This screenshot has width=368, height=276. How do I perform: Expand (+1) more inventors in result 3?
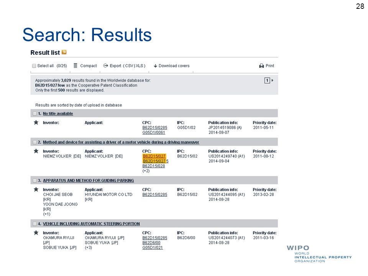46,214
